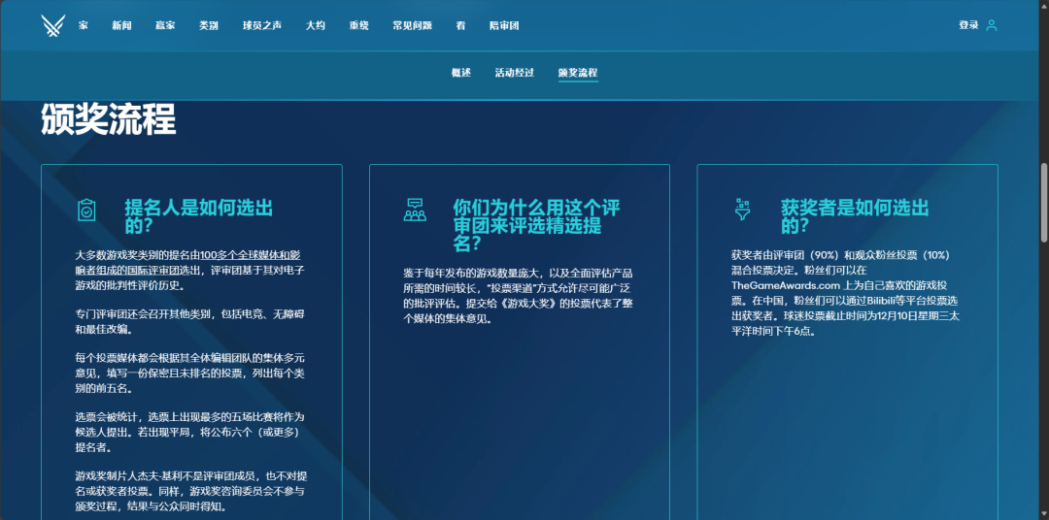Click the 登录 login link
Viewport: 1049px width, 520px height.
968,25
